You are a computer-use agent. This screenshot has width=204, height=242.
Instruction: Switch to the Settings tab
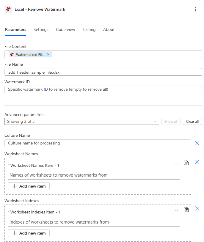coord(41,29)
